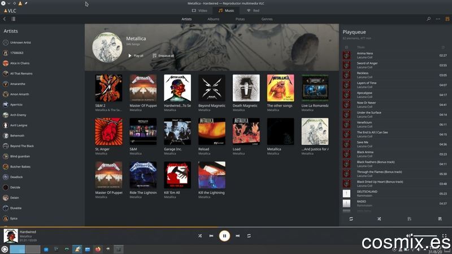The width and height of the screenshot is (452, 254).
Task: Open the three-dots more menu
Action: (438, 19)
